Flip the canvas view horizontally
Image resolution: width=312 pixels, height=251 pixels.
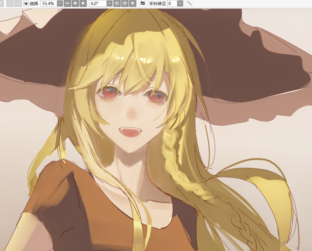point(143,4)
